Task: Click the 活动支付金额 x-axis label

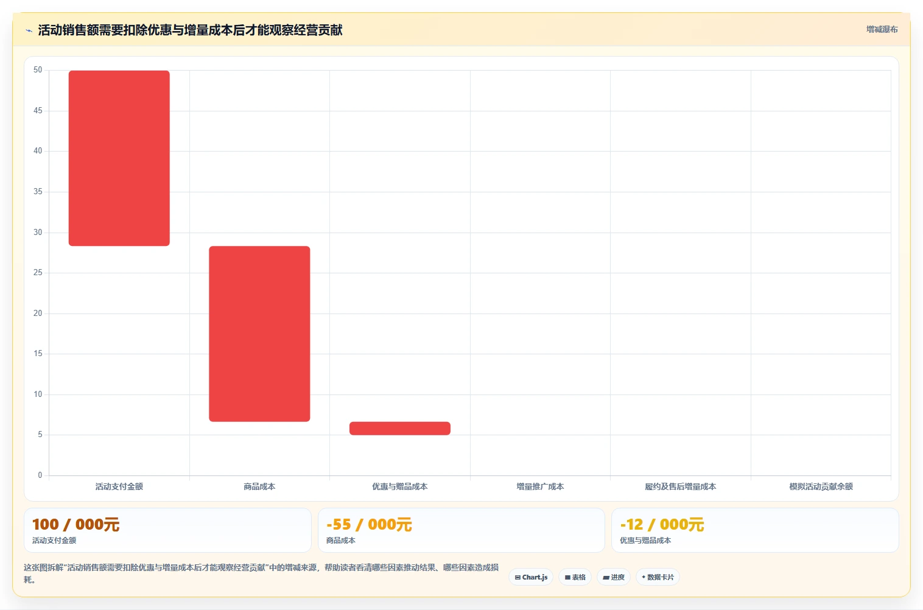Action: tap(119, 486)
